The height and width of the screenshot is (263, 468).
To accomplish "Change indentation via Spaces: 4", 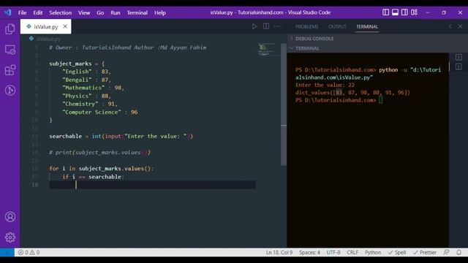I will pyautogui.click(x=309, y=253).
